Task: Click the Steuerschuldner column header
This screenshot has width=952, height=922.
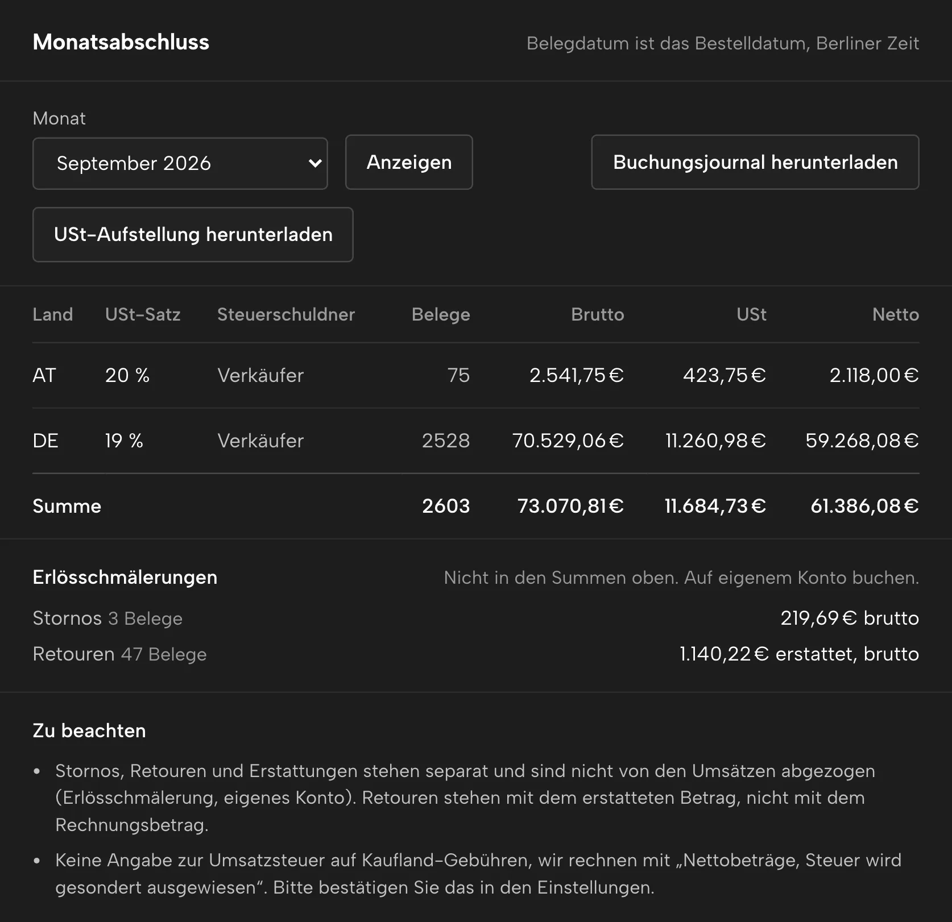Action: click(286, 314)
